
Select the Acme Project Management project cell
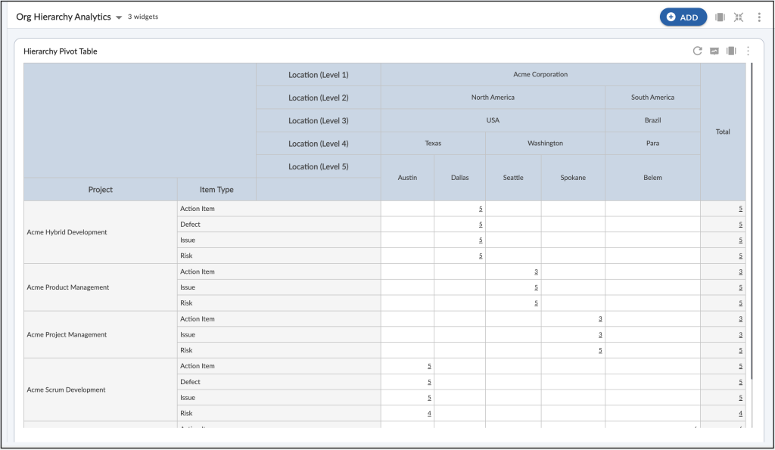tap(101, 335)
